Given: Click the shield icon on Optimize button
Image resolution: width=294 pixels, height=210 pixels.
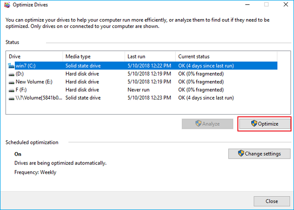Looking at the screenshot, I should 254,124.
